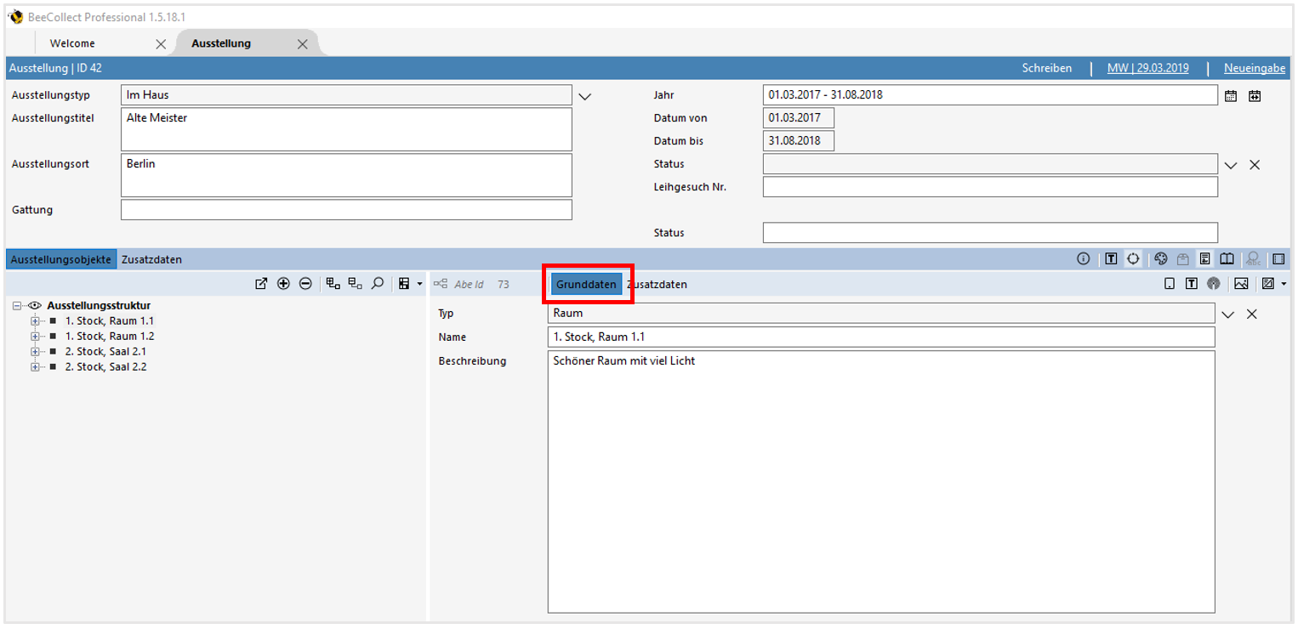Click the 'MW | 29.03.2019' link
Viewport: 1298px width, 629px height.
pyautogui.click(x=1147, y=68)
